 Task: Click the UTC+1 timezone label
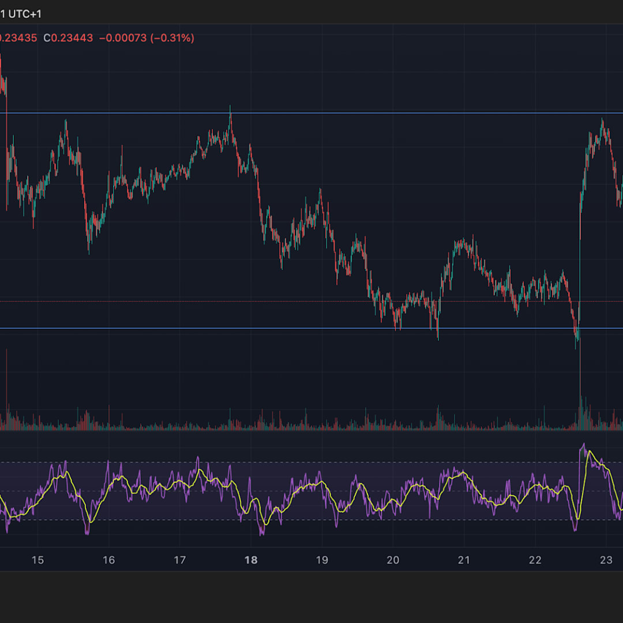tap(24, 14)
